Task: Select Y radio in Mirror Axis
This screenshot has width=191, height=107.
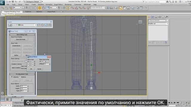Action: [28, 63]
